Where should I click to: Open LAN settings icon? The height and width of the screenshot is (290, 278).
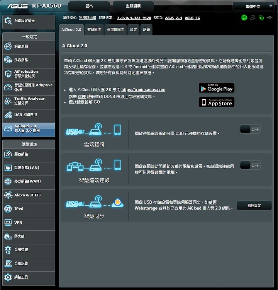[x=8, y=168]
